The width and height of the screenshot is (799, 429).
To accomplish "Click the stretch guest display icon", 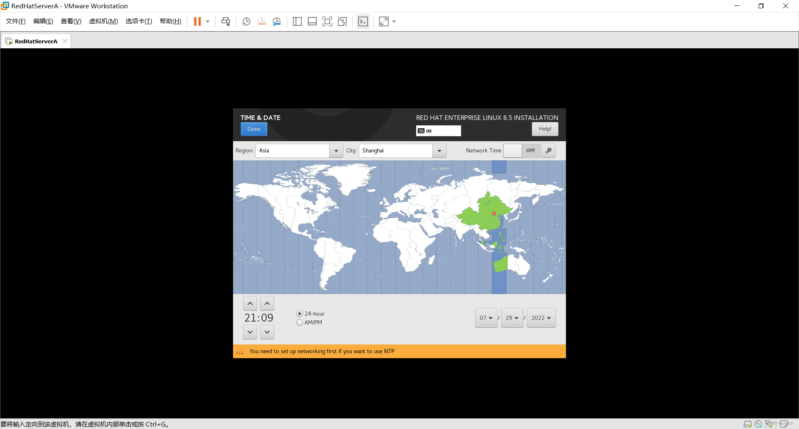I will (384, 22).
